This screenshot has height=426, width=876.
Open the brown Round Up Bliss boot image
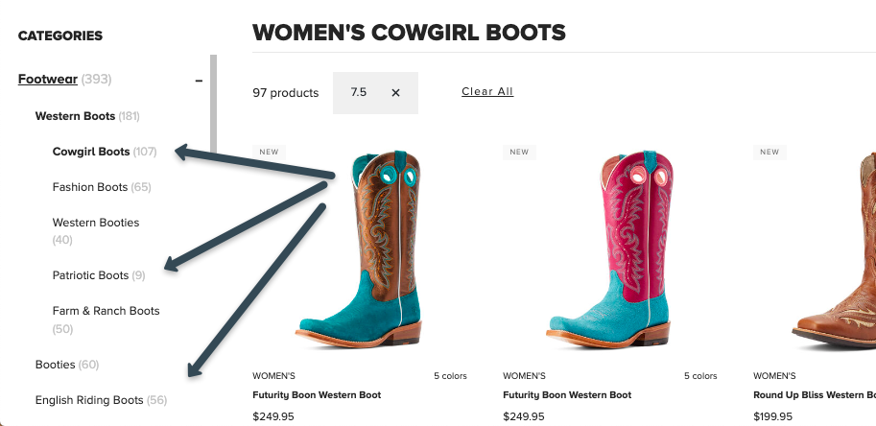coord(835,251)
